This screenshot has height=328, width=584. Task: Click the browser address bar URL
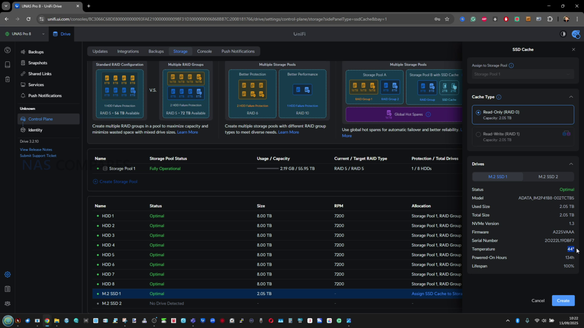point(217,19)
